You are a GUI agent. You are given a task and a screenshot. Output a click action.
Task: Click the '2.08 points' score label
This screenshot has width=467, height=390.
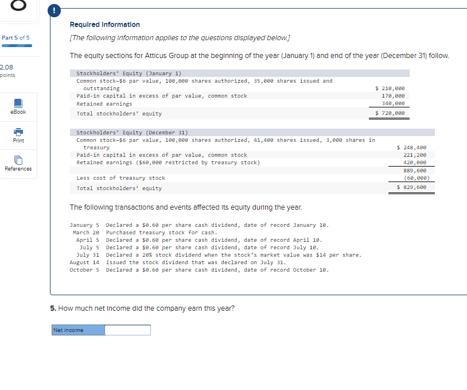click(x=7, y=71)
